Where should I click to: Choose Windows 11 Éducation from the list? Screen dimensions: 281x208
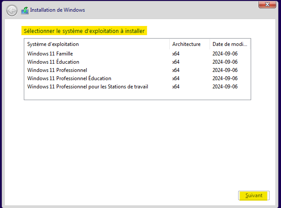coord(53,62)
